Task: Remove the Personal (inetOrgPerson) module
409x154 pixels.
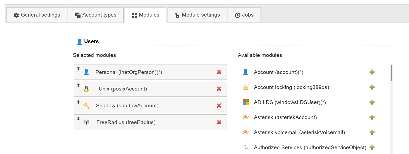Action: point(219,72)
